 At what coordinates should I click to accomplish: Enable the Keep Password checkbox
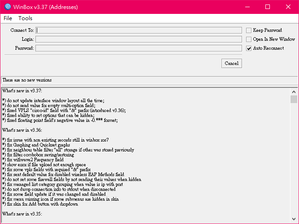pos(249,30)
